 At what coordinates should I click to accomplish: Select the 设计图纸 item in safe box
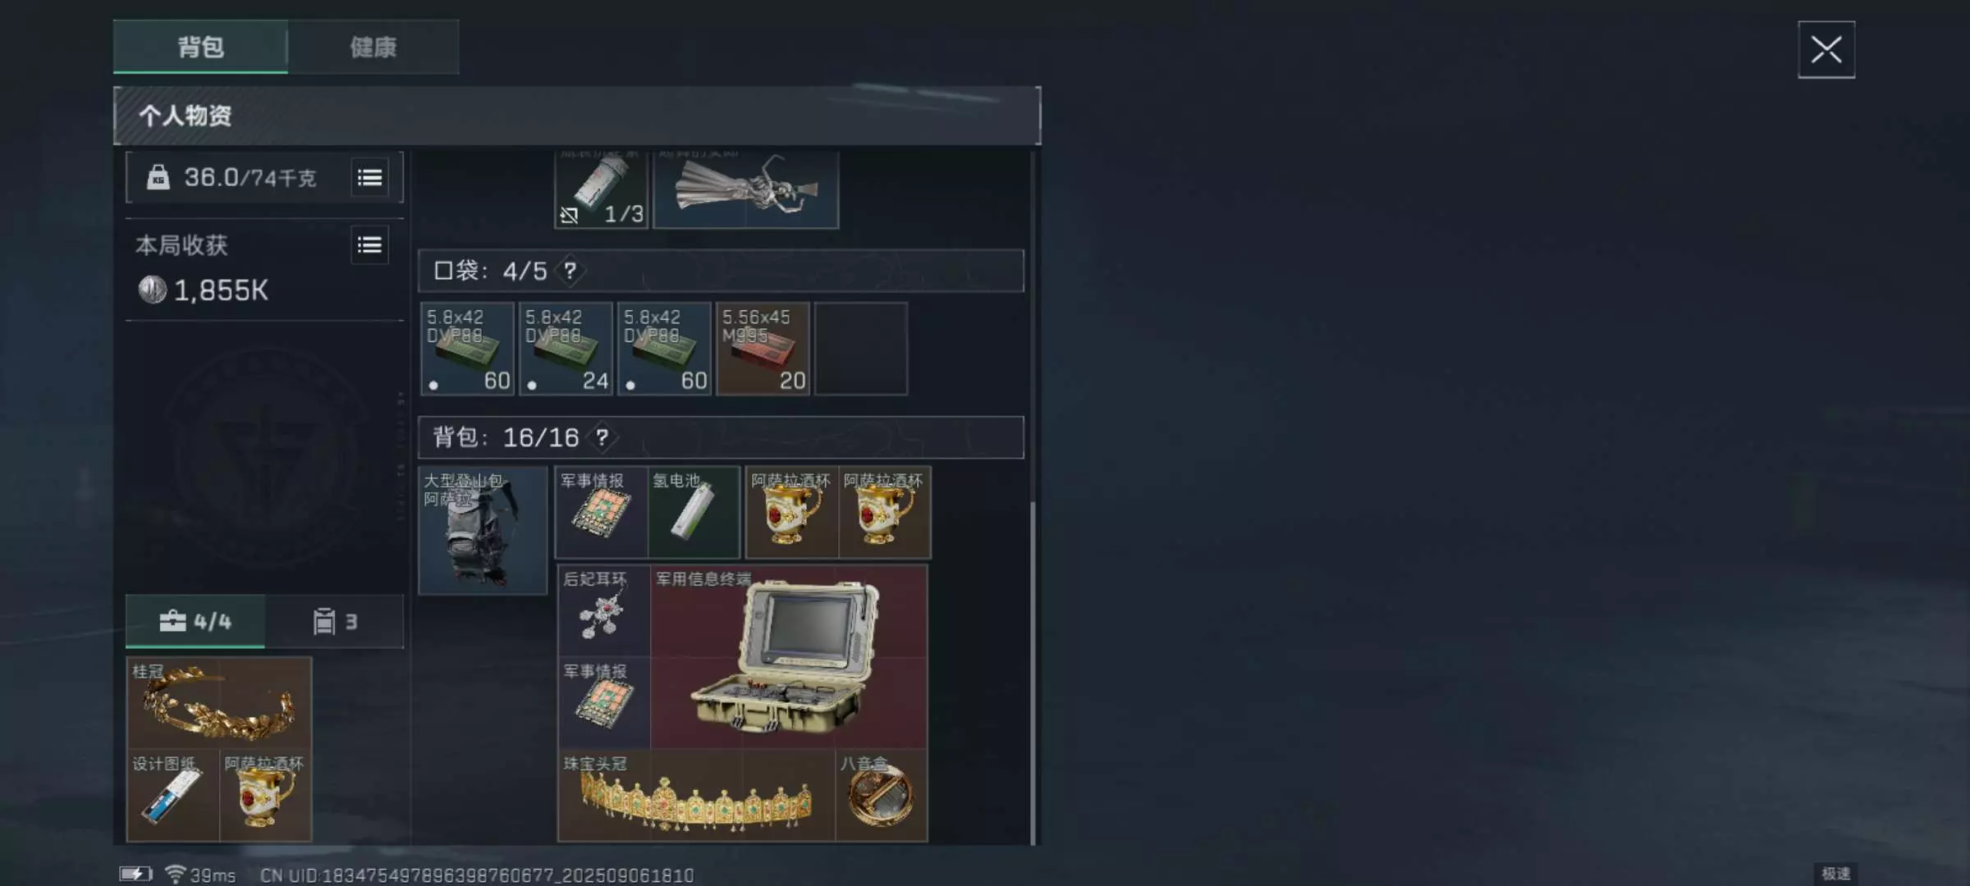(x=172, y=795)
